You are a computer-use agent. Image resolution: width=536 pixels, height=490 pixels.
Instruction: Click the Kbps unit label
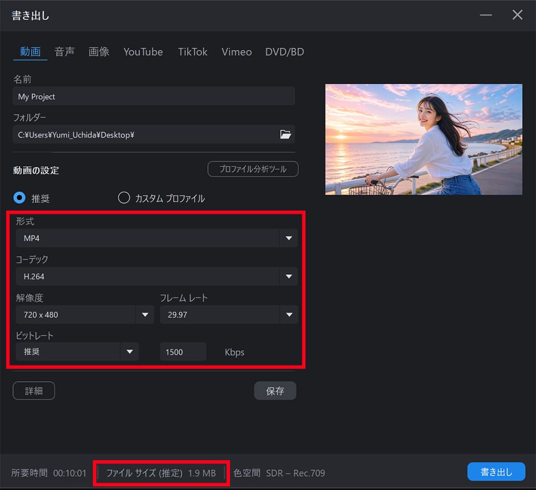coord(235,352)
